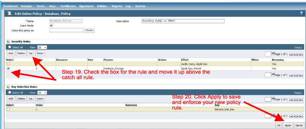The image size is (306, 129).
Task: Open Key Selection Rules View count dropdown
Action: point(42,92)
